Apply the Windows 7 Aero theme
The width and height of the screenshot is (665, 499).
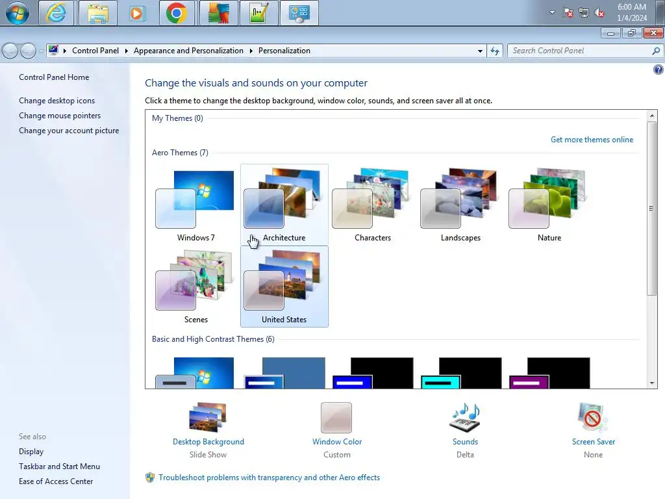195,205
